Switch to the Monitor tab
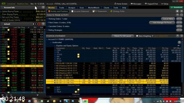Image resolution: width=184 pixels, height=103 pixels. click(x=51, y=8)
